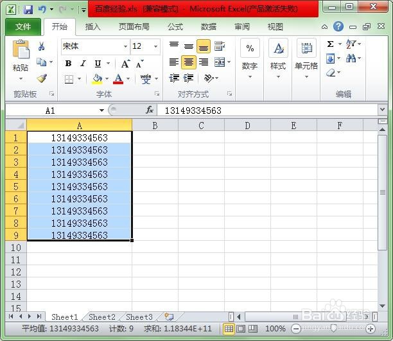The image size is (393, 341).
Task: Toggle bottom vertical alignment
Action: [204, 46]
